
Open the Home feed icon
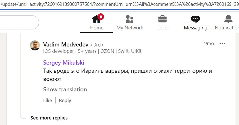tap(96, 19)
